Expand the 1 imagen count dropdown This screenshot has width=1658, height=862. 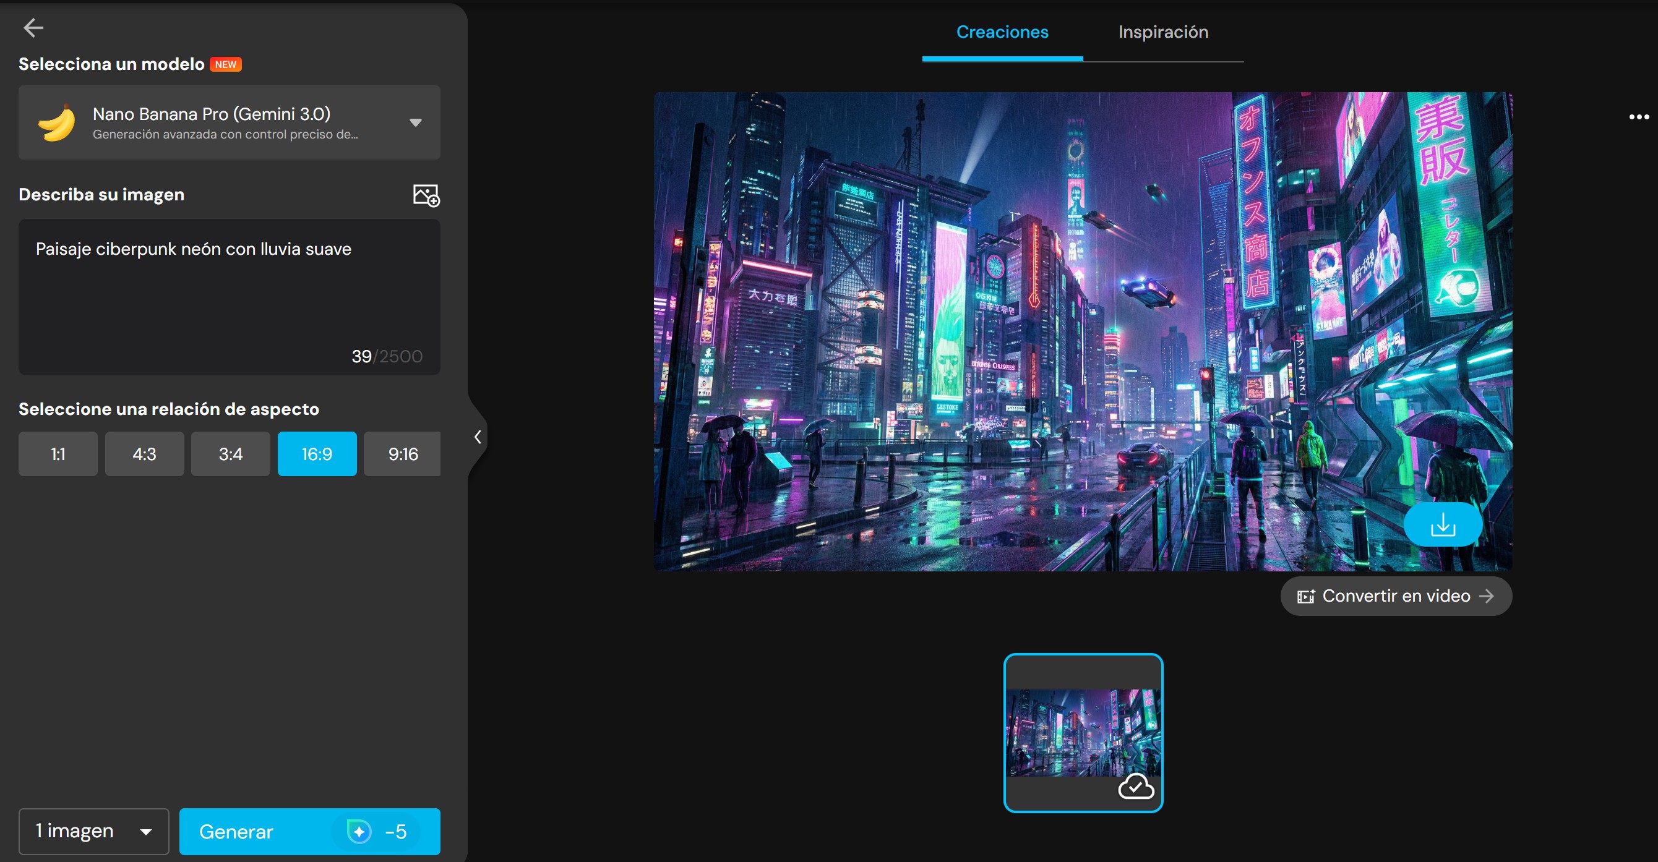tap(93, 831)
